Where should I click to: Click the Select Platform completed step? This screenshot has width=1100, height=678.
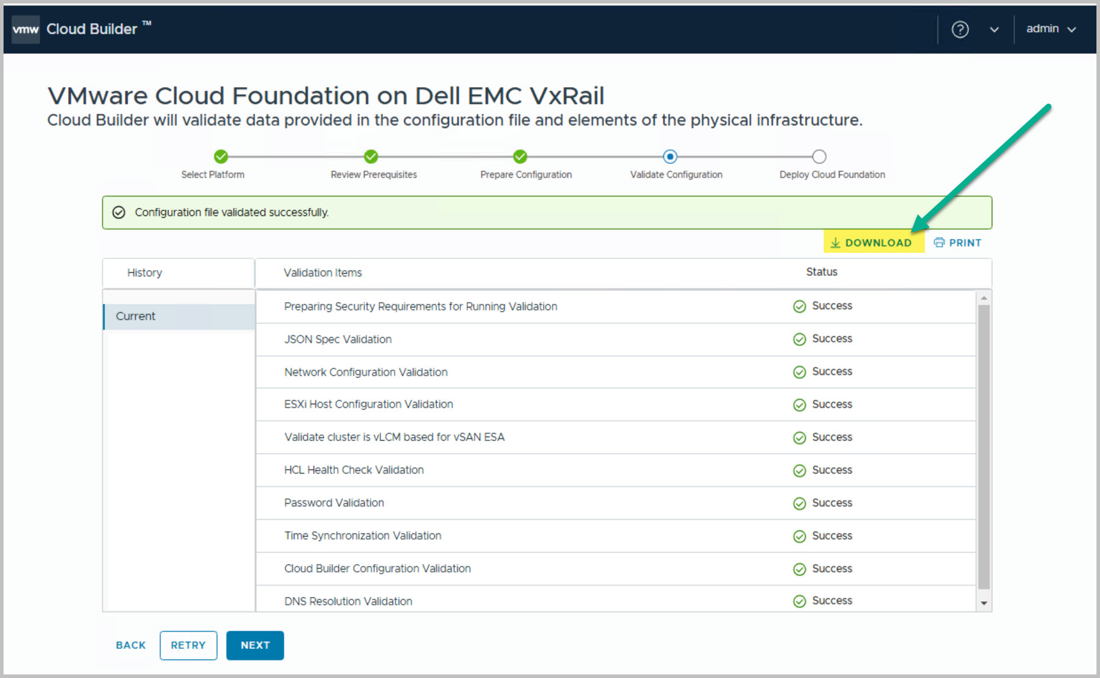click(x=221, y=157)
